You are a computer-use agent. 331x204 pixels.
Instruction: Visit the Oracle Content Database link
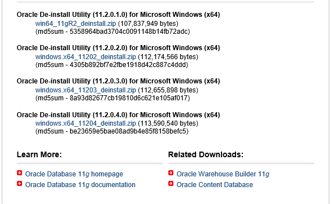(x=215, y=185)
